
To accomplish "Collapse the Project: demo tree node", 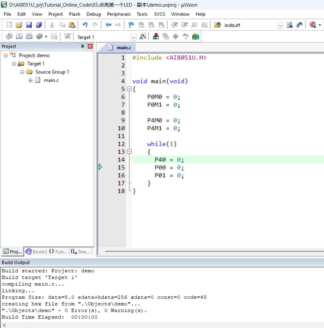I will pyautogui.click(x=6, y=56).
